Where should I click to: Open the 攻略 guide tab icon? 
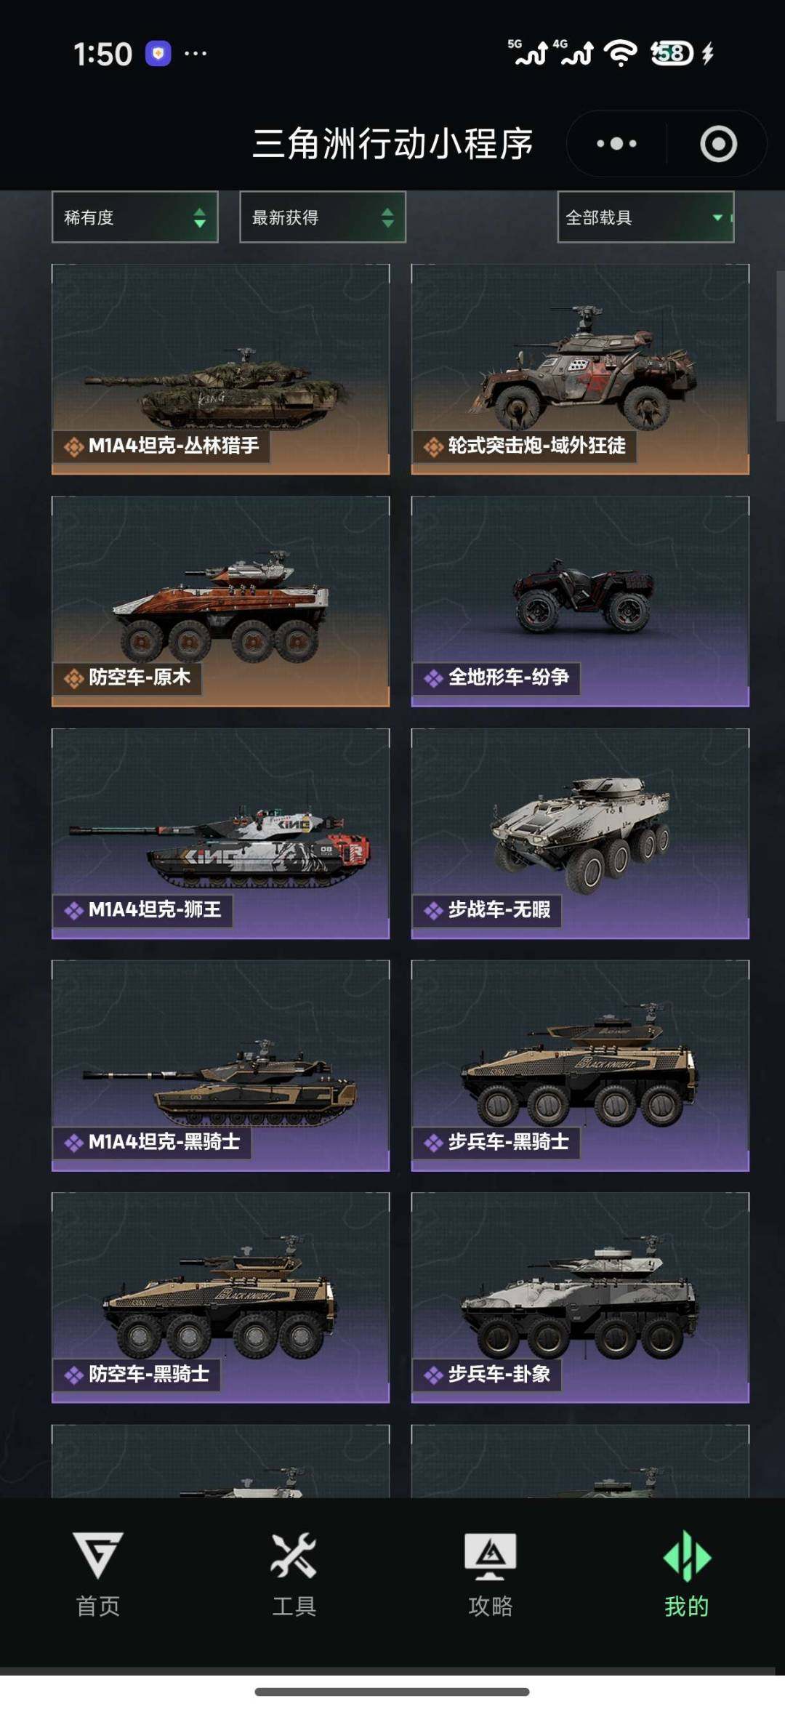click(491, 1557)
